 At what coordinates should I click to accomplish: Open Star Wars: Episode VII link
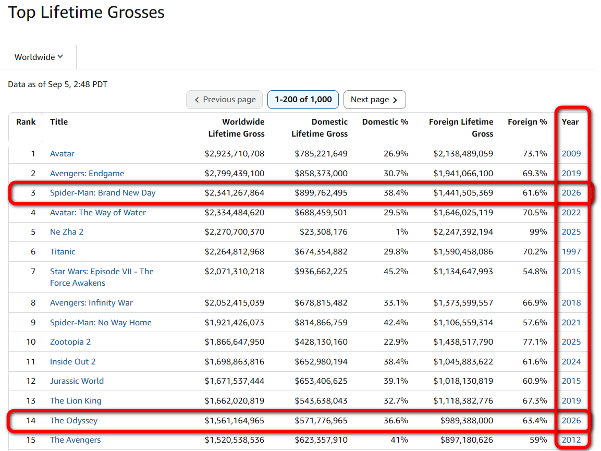click(x=102, y=277)
